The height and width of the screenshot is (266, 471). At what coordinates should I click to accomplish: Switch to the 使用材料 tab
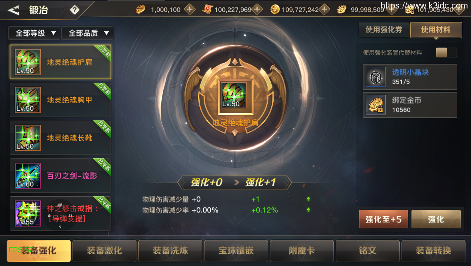pyautogui.click(x=436, y=30)
